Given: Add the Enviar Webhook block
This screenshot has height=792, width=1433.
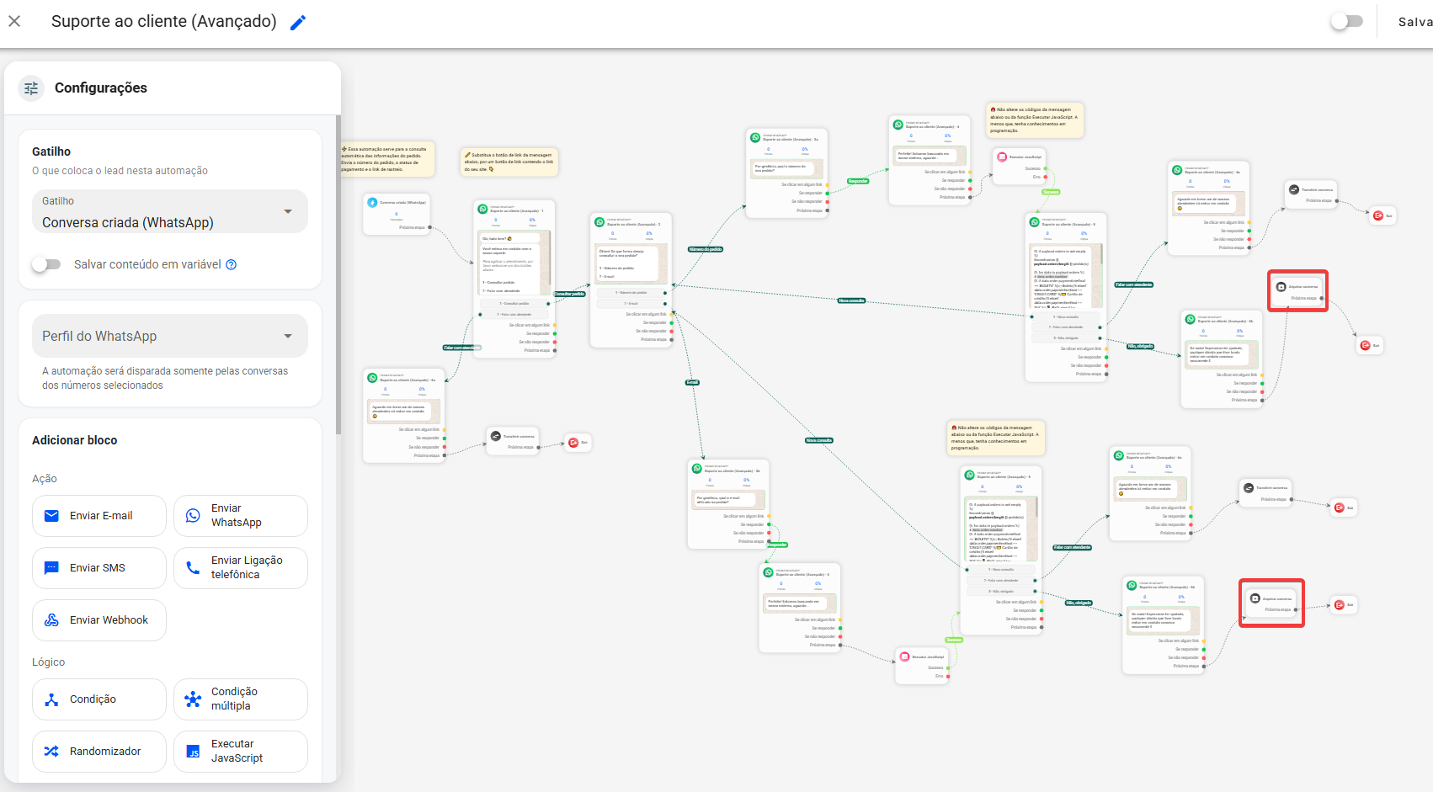Looking at the screenshot, I should [x=99, y=620].
